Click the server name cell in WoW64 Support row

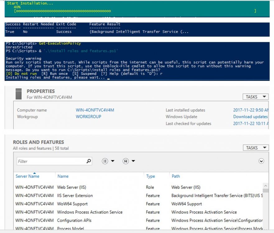35,204
